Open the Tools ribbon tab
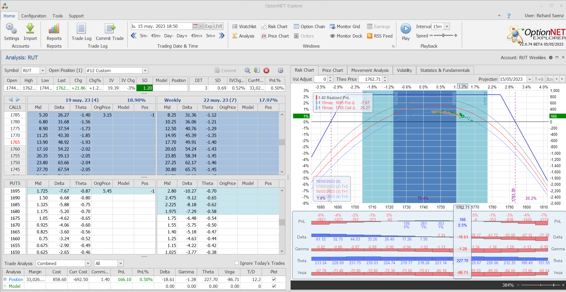The image size is (566, 292). click(57, 16)
